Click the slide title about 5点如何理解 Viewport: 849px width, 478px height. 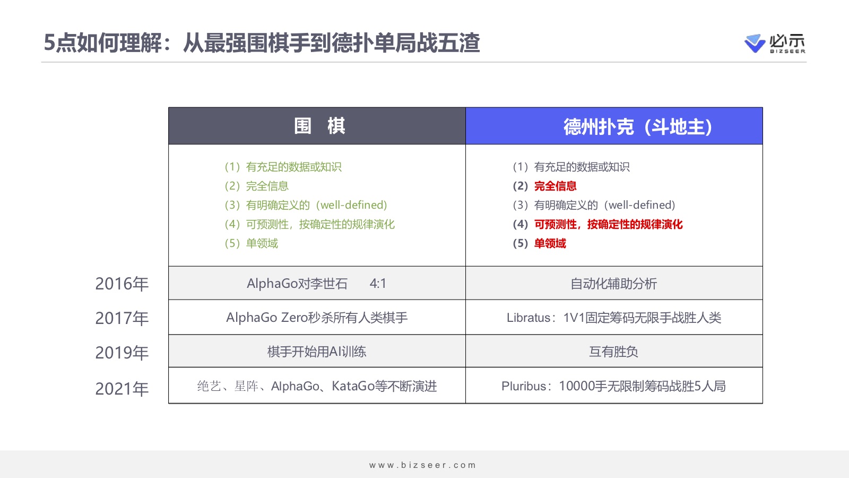pyautogui.click(x=262, y=43)
